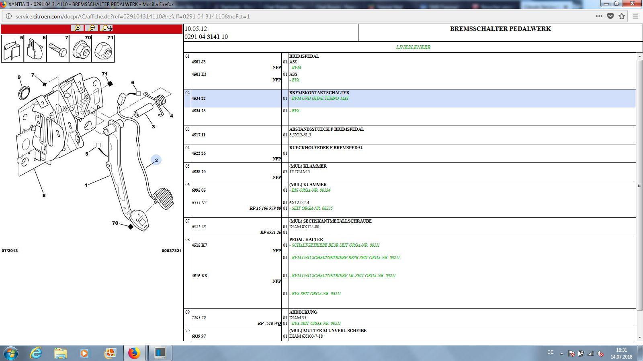The image size is (643, 361).
Task: Select the nut thumbnail numbered 71
Action: [103, 49]
